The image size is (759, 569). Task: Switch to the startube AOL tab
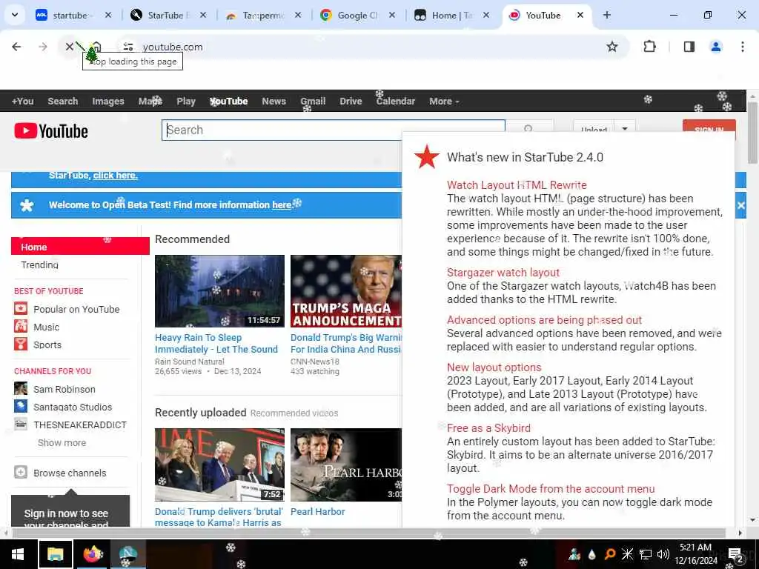(74, 15)
